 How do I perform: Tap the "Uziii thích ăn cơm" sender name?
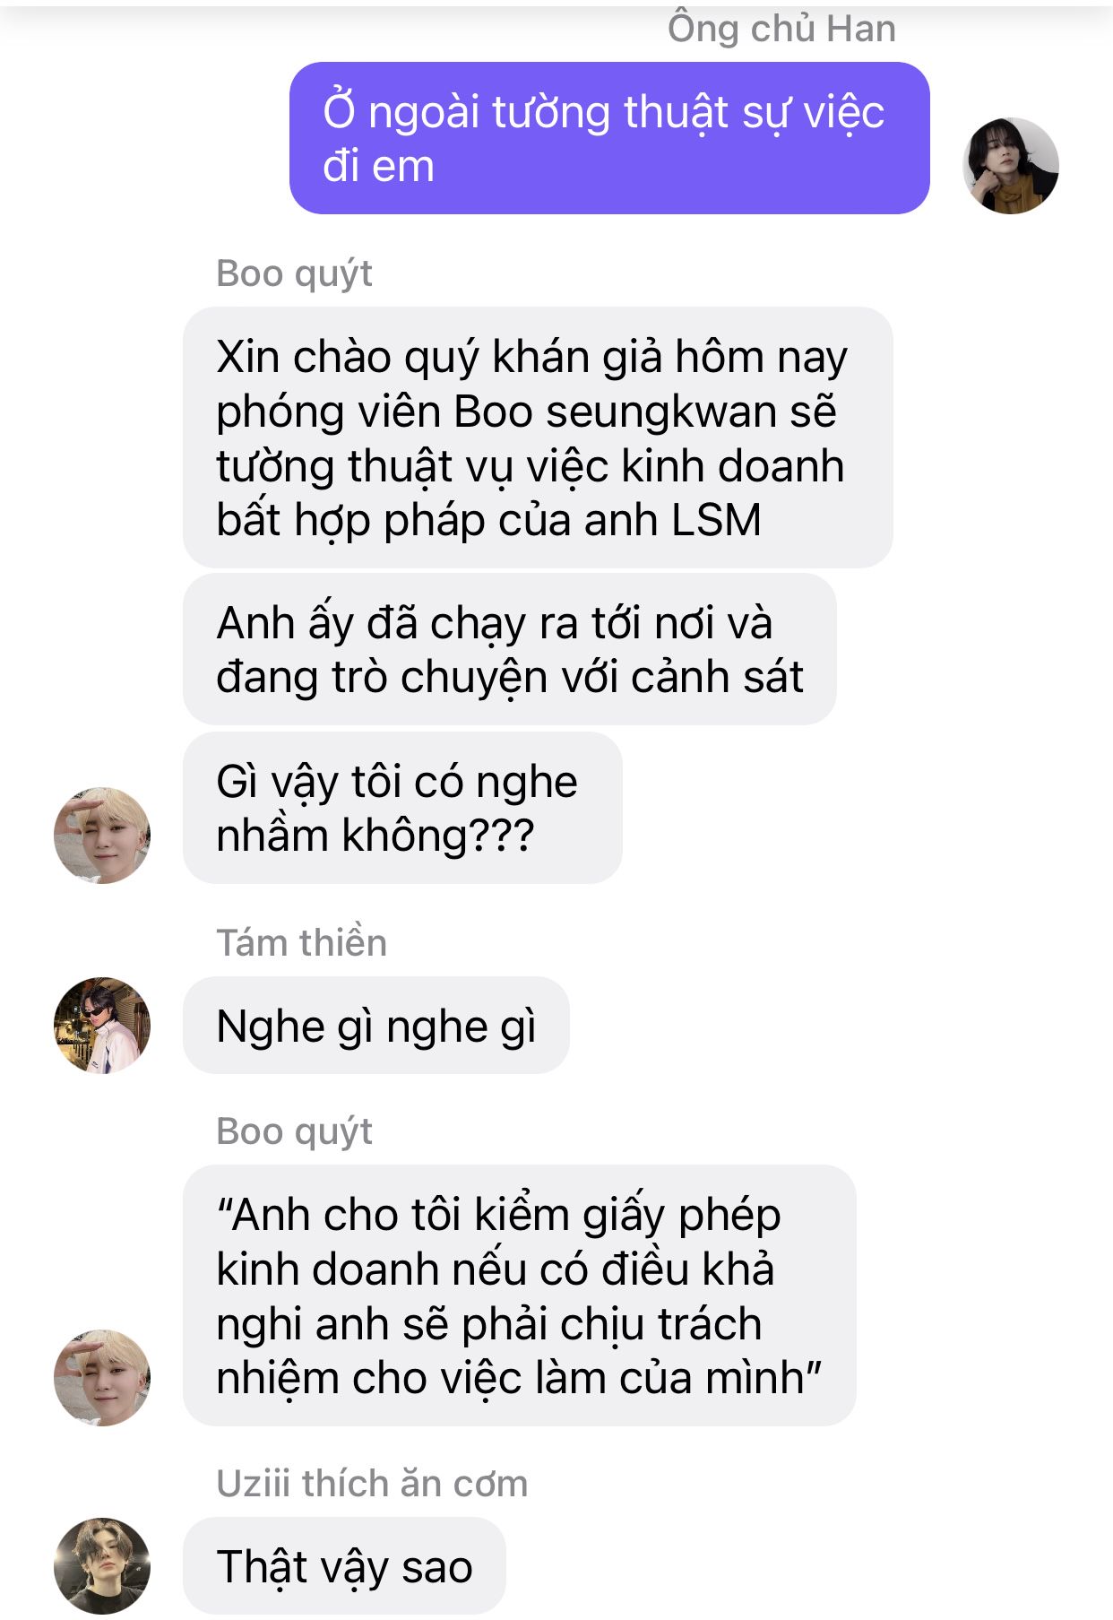(x=372, y=1484)
